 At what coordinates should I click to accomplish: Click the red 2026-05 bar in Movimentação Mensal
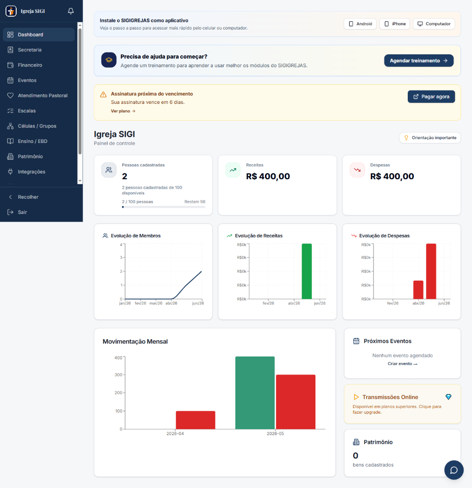click(x=295, y=402)
